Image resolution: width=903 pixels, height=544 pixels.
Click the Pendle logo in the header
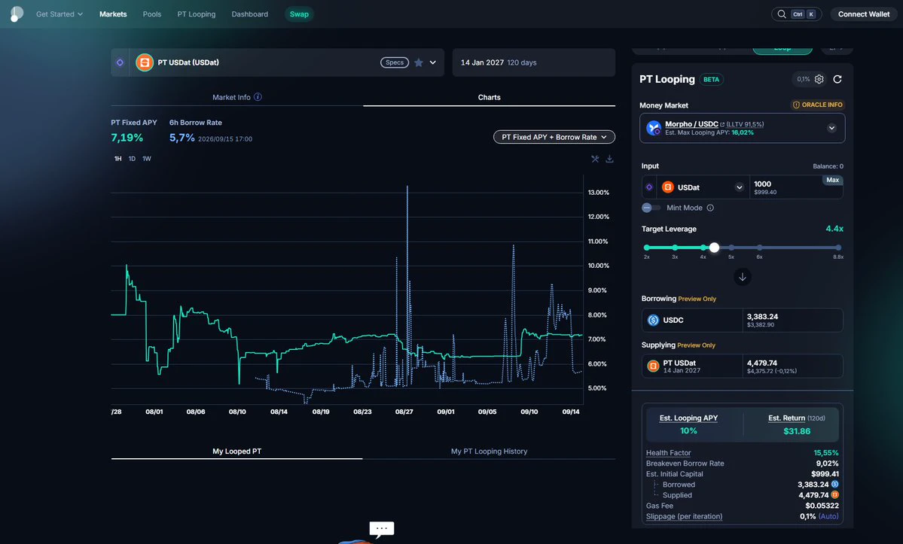[17, 14]
